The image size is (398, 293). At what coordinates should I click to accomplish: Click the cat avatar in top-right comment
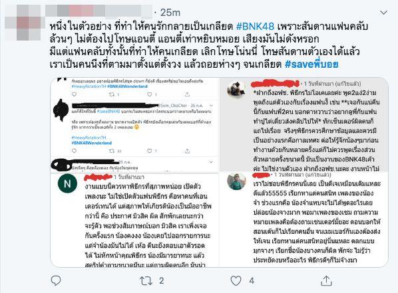click(236, 90)
